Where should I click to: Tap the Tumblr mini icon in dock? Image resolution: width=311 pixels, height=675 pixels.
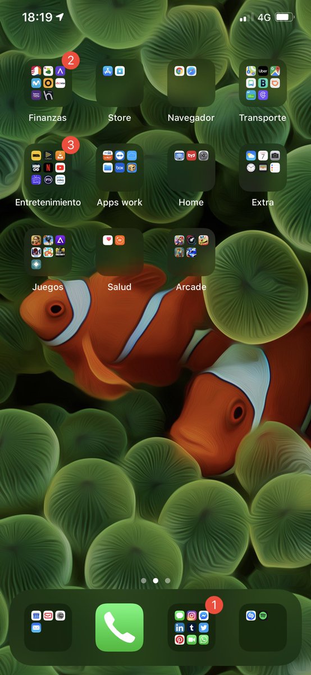pos(191,628)
